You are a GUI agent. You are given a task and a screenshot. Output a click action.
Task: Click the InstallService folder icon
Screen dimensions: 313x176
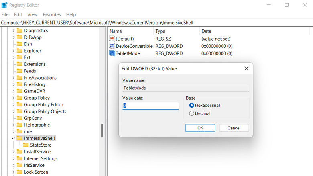pos(20,151)
